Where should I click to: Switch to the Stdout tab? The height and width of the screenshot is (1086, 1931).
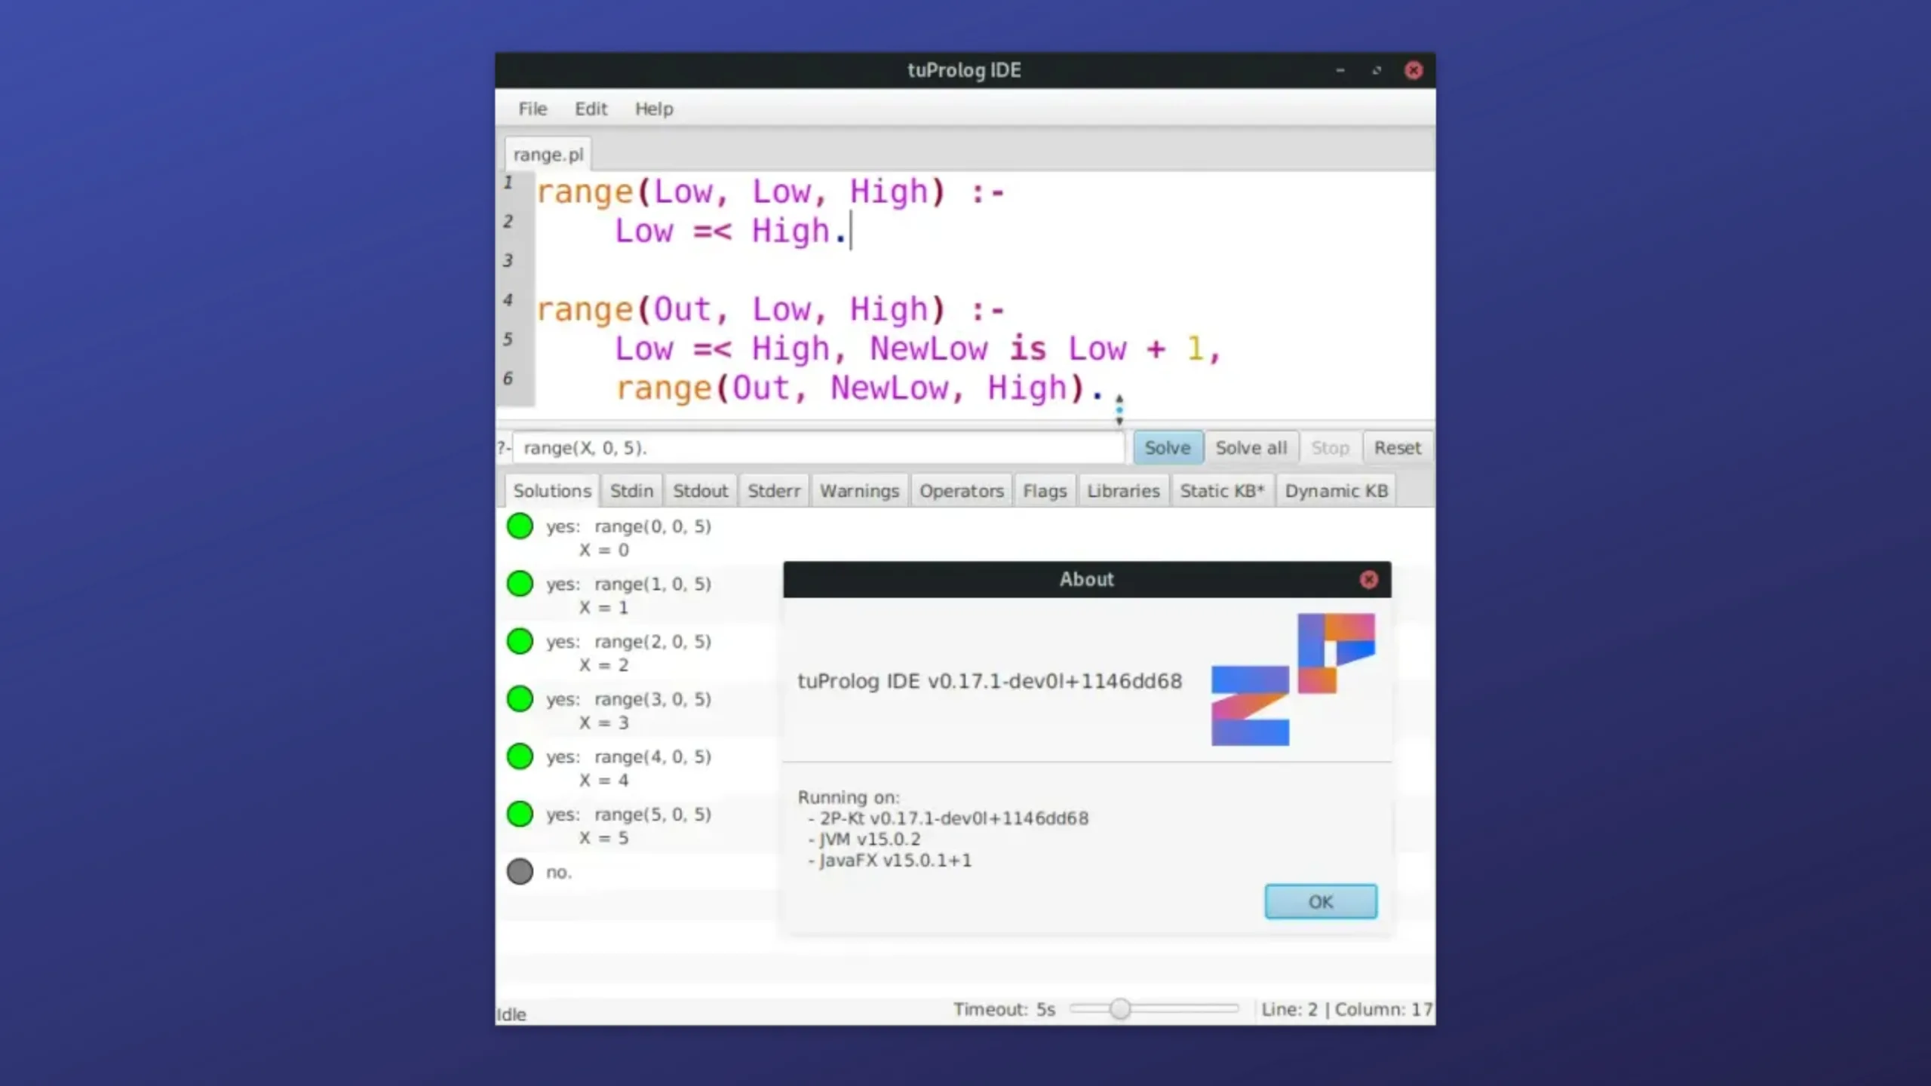700,491
